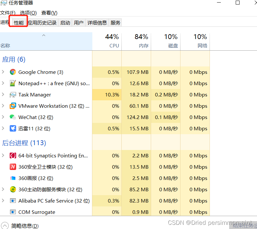This screenshot has width=257, height=229.
Task: Click the Google Chrome process icon
Action: pos(13,72)
